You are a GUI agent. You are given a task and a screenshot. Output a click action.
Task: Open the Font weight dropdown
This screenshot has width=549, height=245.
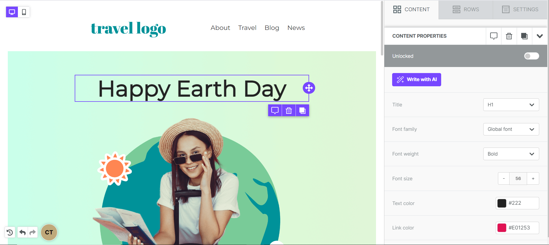[x=511, y=154]
